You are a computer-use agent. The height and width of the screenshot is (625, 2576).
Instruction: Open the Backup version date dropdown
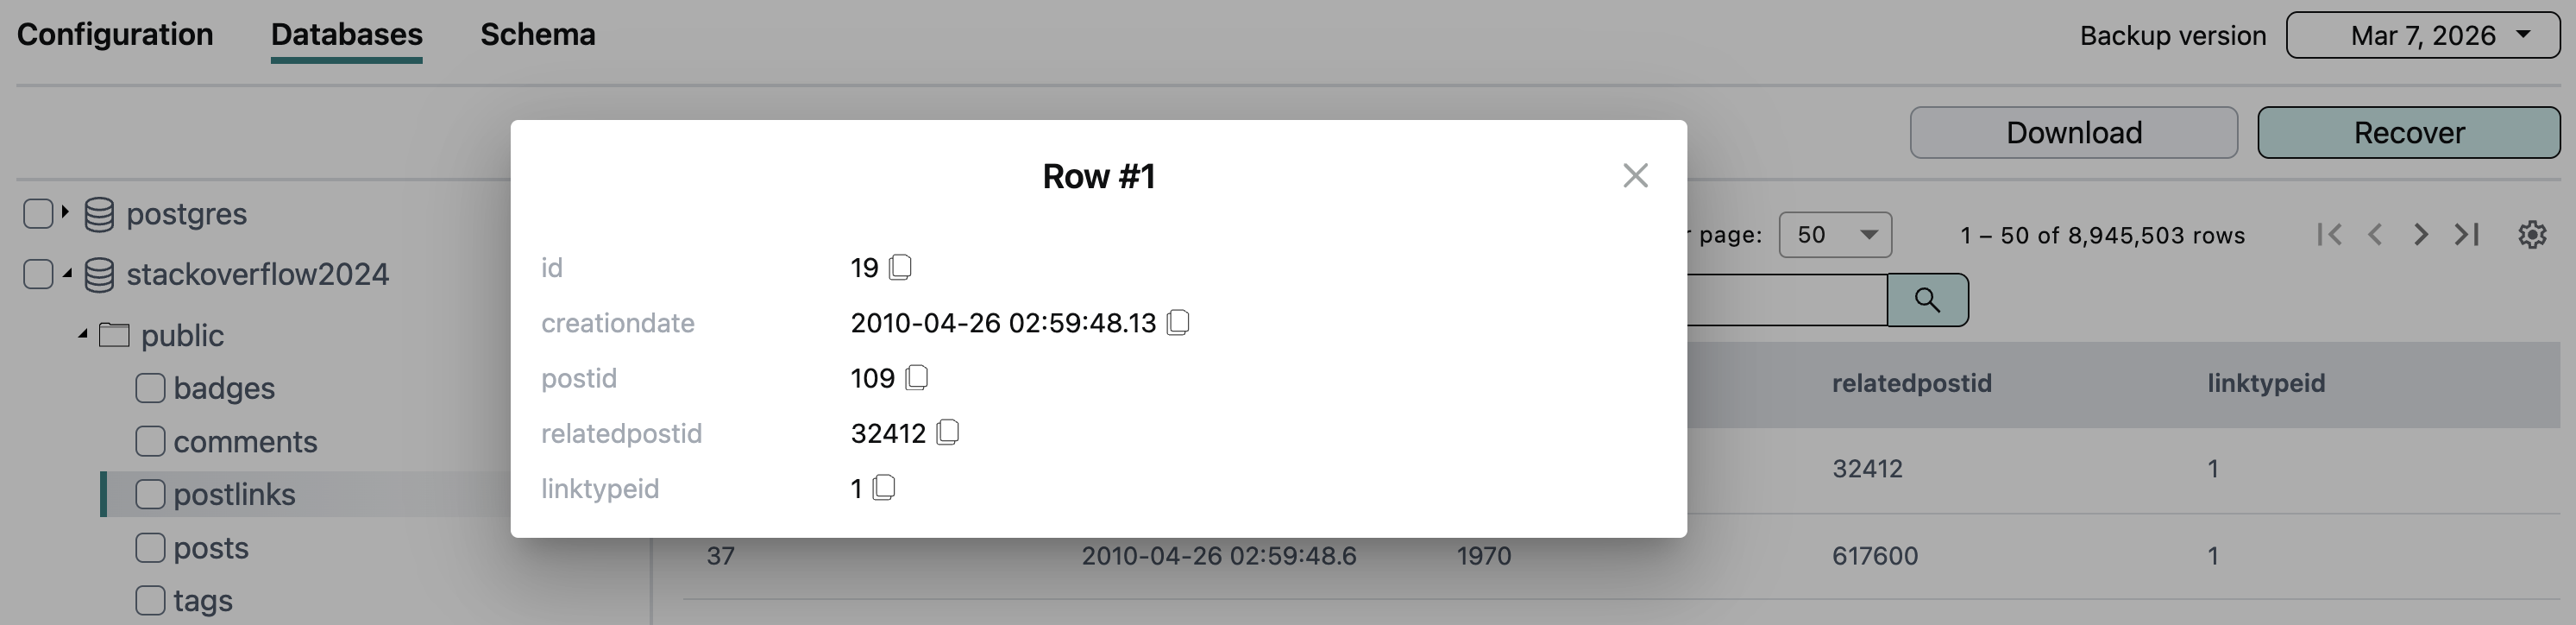pyautogui.click(x=2422, y=35)
